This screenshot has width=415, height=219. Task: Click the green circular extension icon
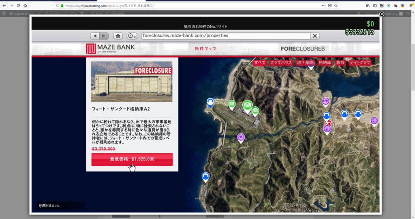(x=389, y=6)
